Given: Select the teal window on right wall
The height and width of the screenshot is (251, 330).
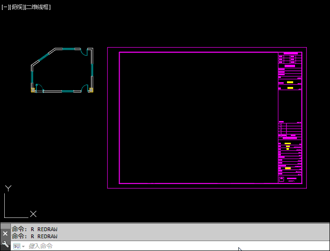Looking at the screenshot, I should (x=92, y=71).
